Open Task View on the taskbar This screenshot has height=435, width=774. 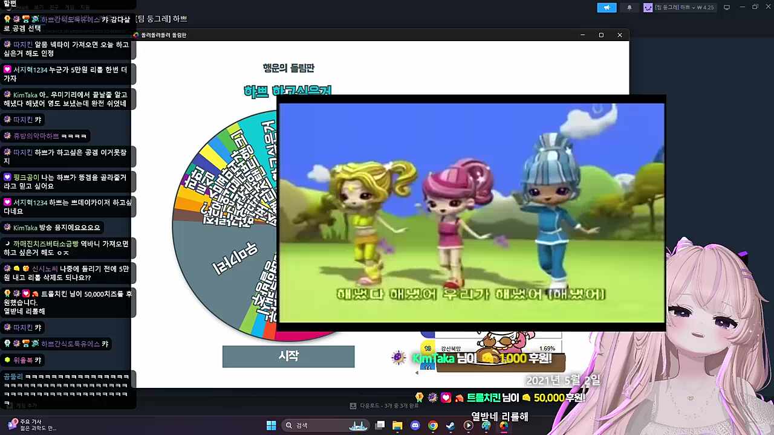380,425
